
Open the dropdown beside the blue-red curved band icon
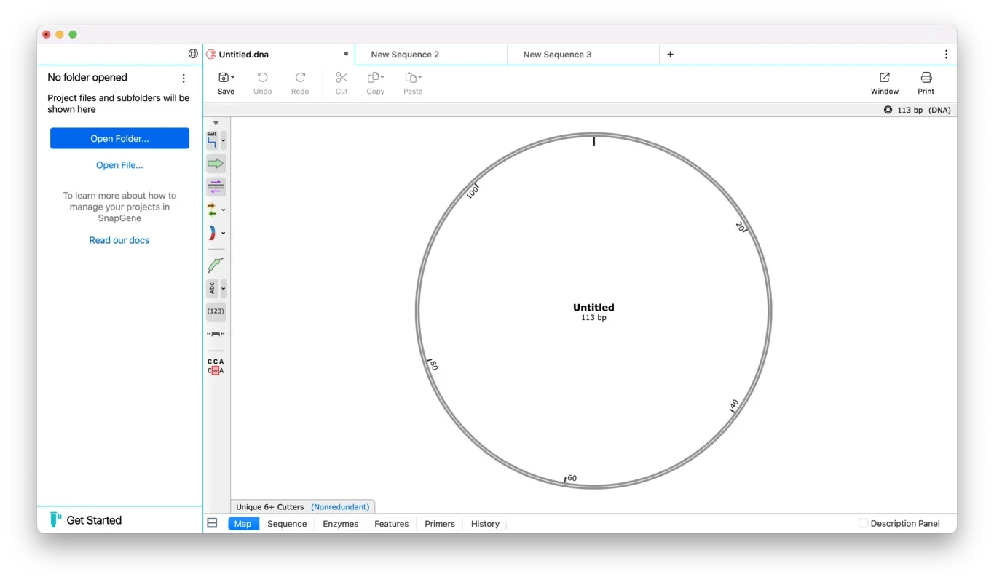(x=224, y=234)
